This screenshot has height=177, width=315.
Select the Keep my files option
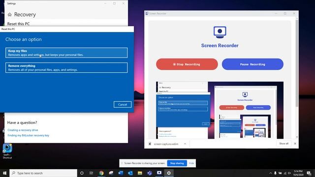(x=66, y=53)
